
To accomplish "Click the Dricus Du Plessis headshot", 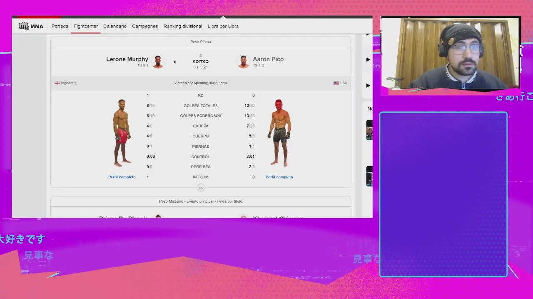I will pos(158,216).
